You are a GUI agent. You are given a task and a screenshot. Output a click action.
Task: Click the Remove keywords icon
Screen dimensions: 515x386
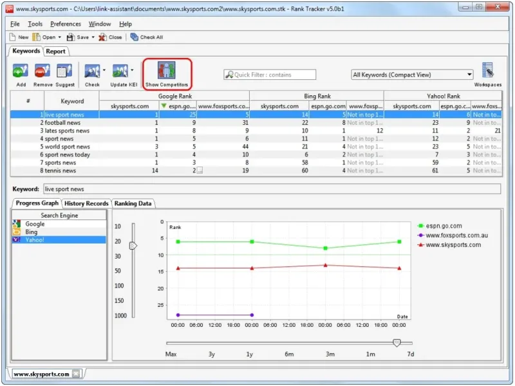pos(42,72)
